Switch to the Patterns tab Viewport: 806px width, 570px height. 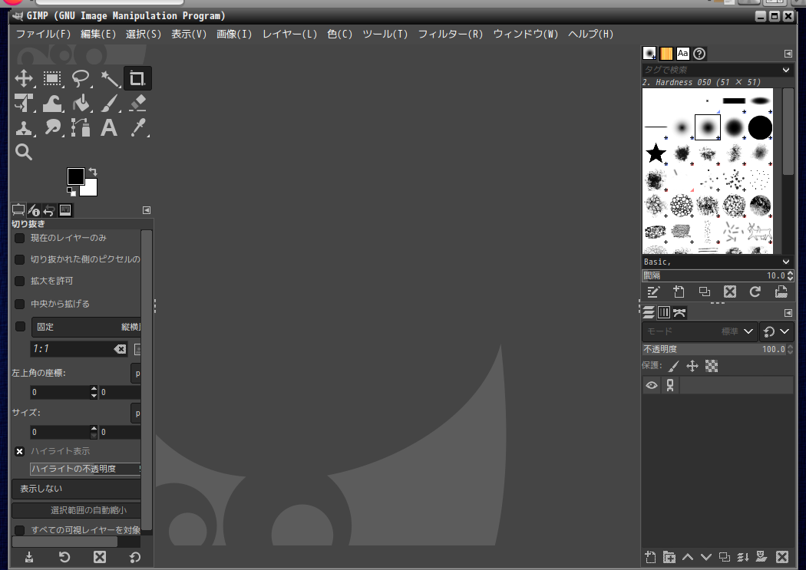tap(666, 54)
